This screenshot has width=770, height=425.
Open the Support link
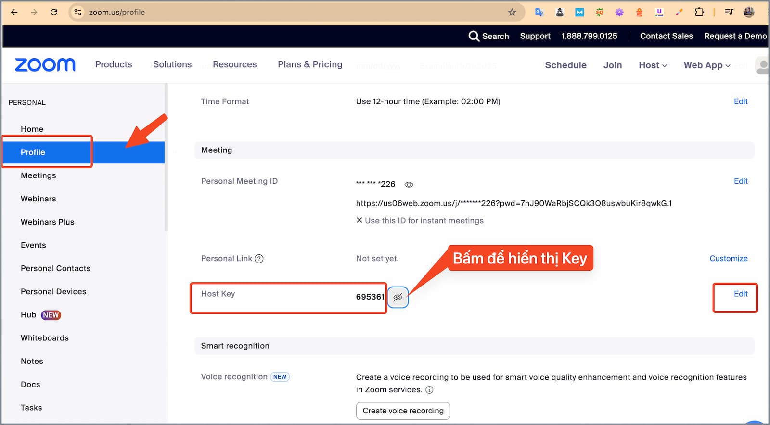click(x=535, y=36)
